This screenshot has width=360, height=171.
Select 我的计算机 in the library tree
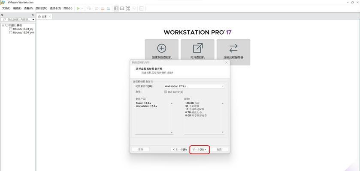click(15, 25)
